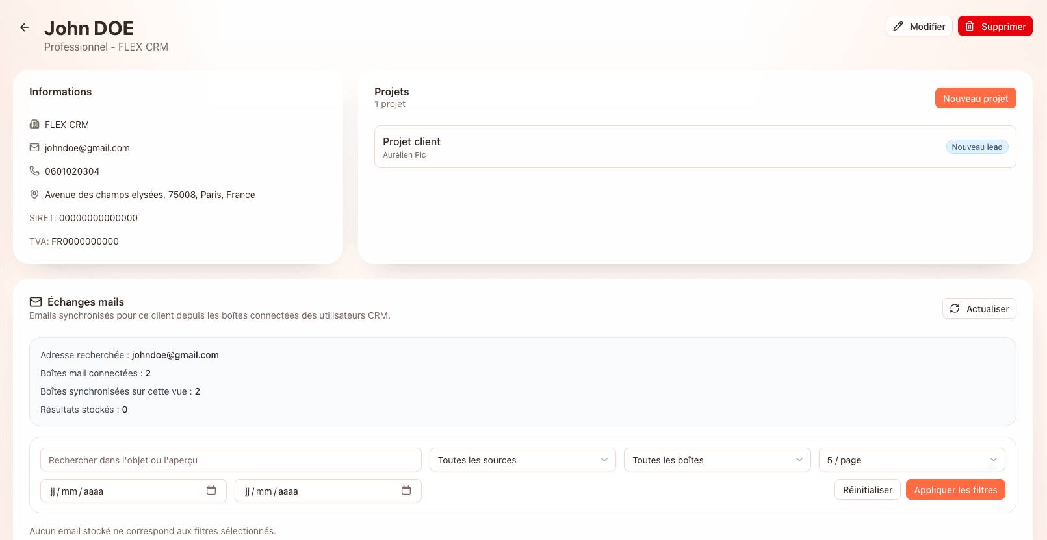
Task: Focus the Rechercher dans l'objet search field
Action: [x=231, y=460]
